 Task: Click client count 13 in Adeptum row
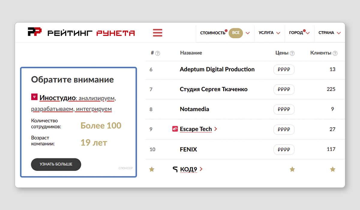(x=332, y=69)
